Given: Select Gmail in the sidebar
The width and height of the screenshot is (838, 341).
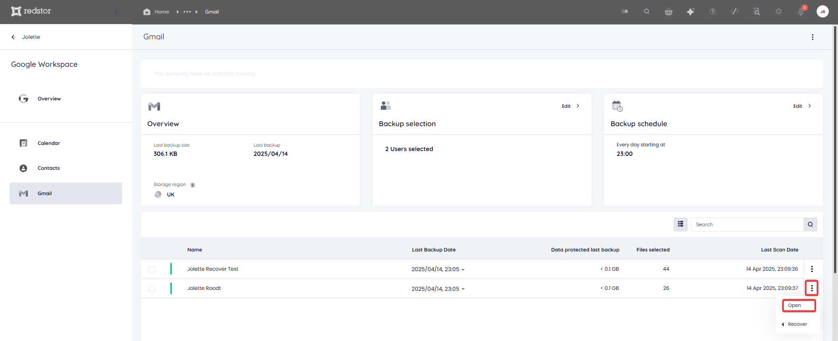Looking at the screenshot, I should point(66,193).
